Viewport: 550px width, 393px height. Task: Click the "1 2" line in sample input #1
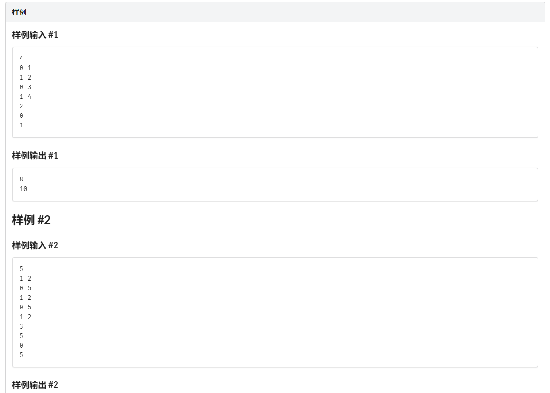(x=25, y=77)
